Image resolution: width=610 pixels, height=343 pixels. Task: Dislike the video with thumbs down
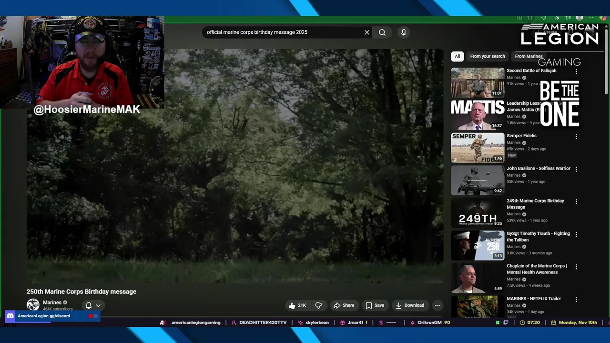[318, 305]
